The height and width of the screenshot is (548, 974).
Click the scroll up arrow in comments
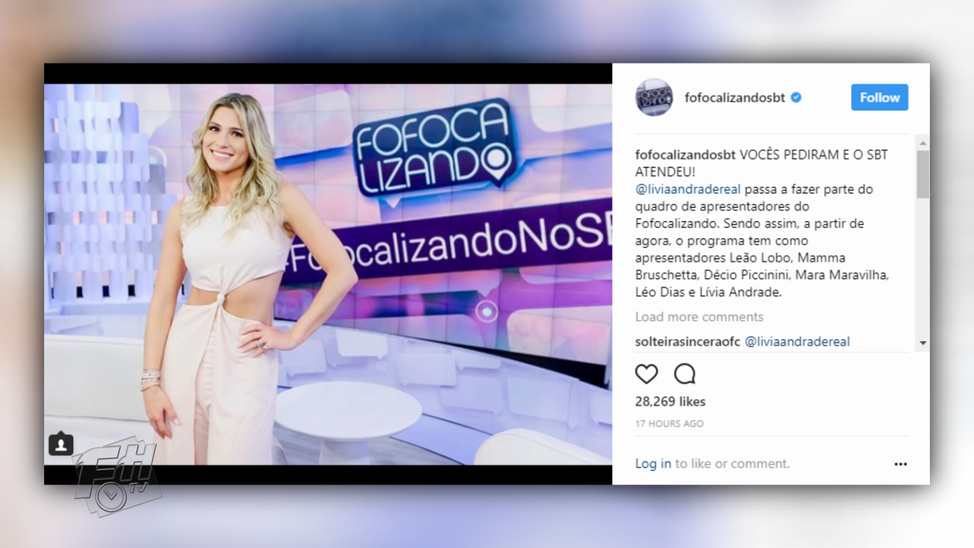(x=923, y=143)
